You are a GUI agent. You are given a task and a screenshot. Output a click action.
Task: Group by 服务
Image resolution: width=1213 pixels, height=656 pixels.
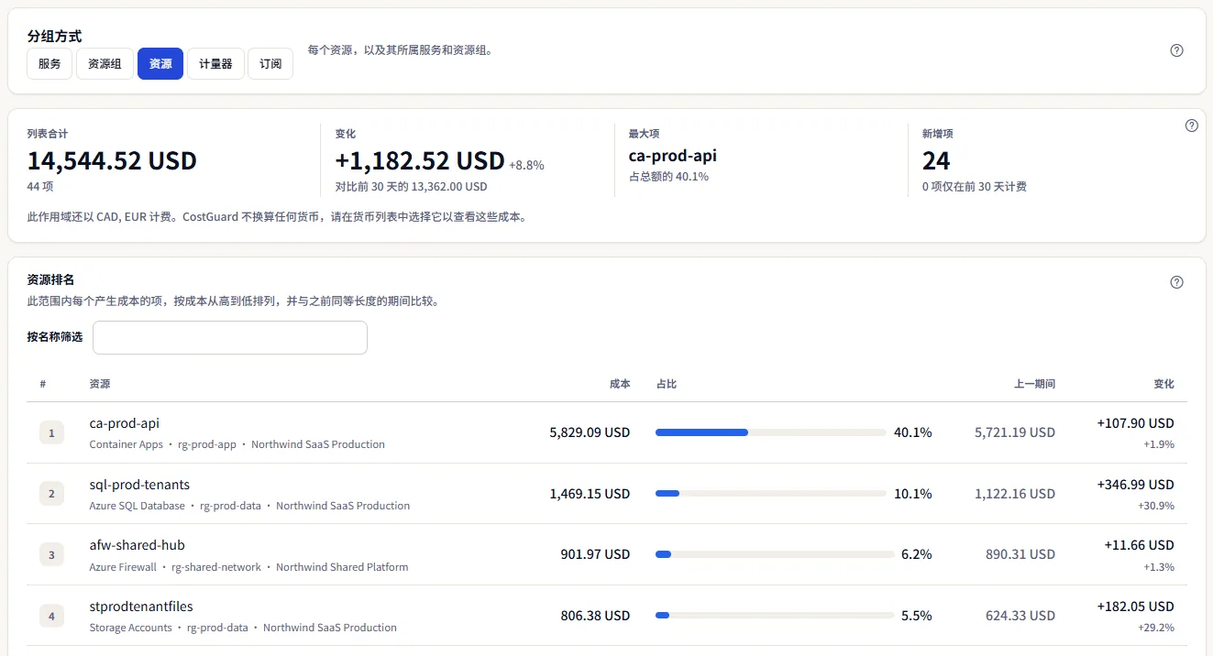pos(50,64)
